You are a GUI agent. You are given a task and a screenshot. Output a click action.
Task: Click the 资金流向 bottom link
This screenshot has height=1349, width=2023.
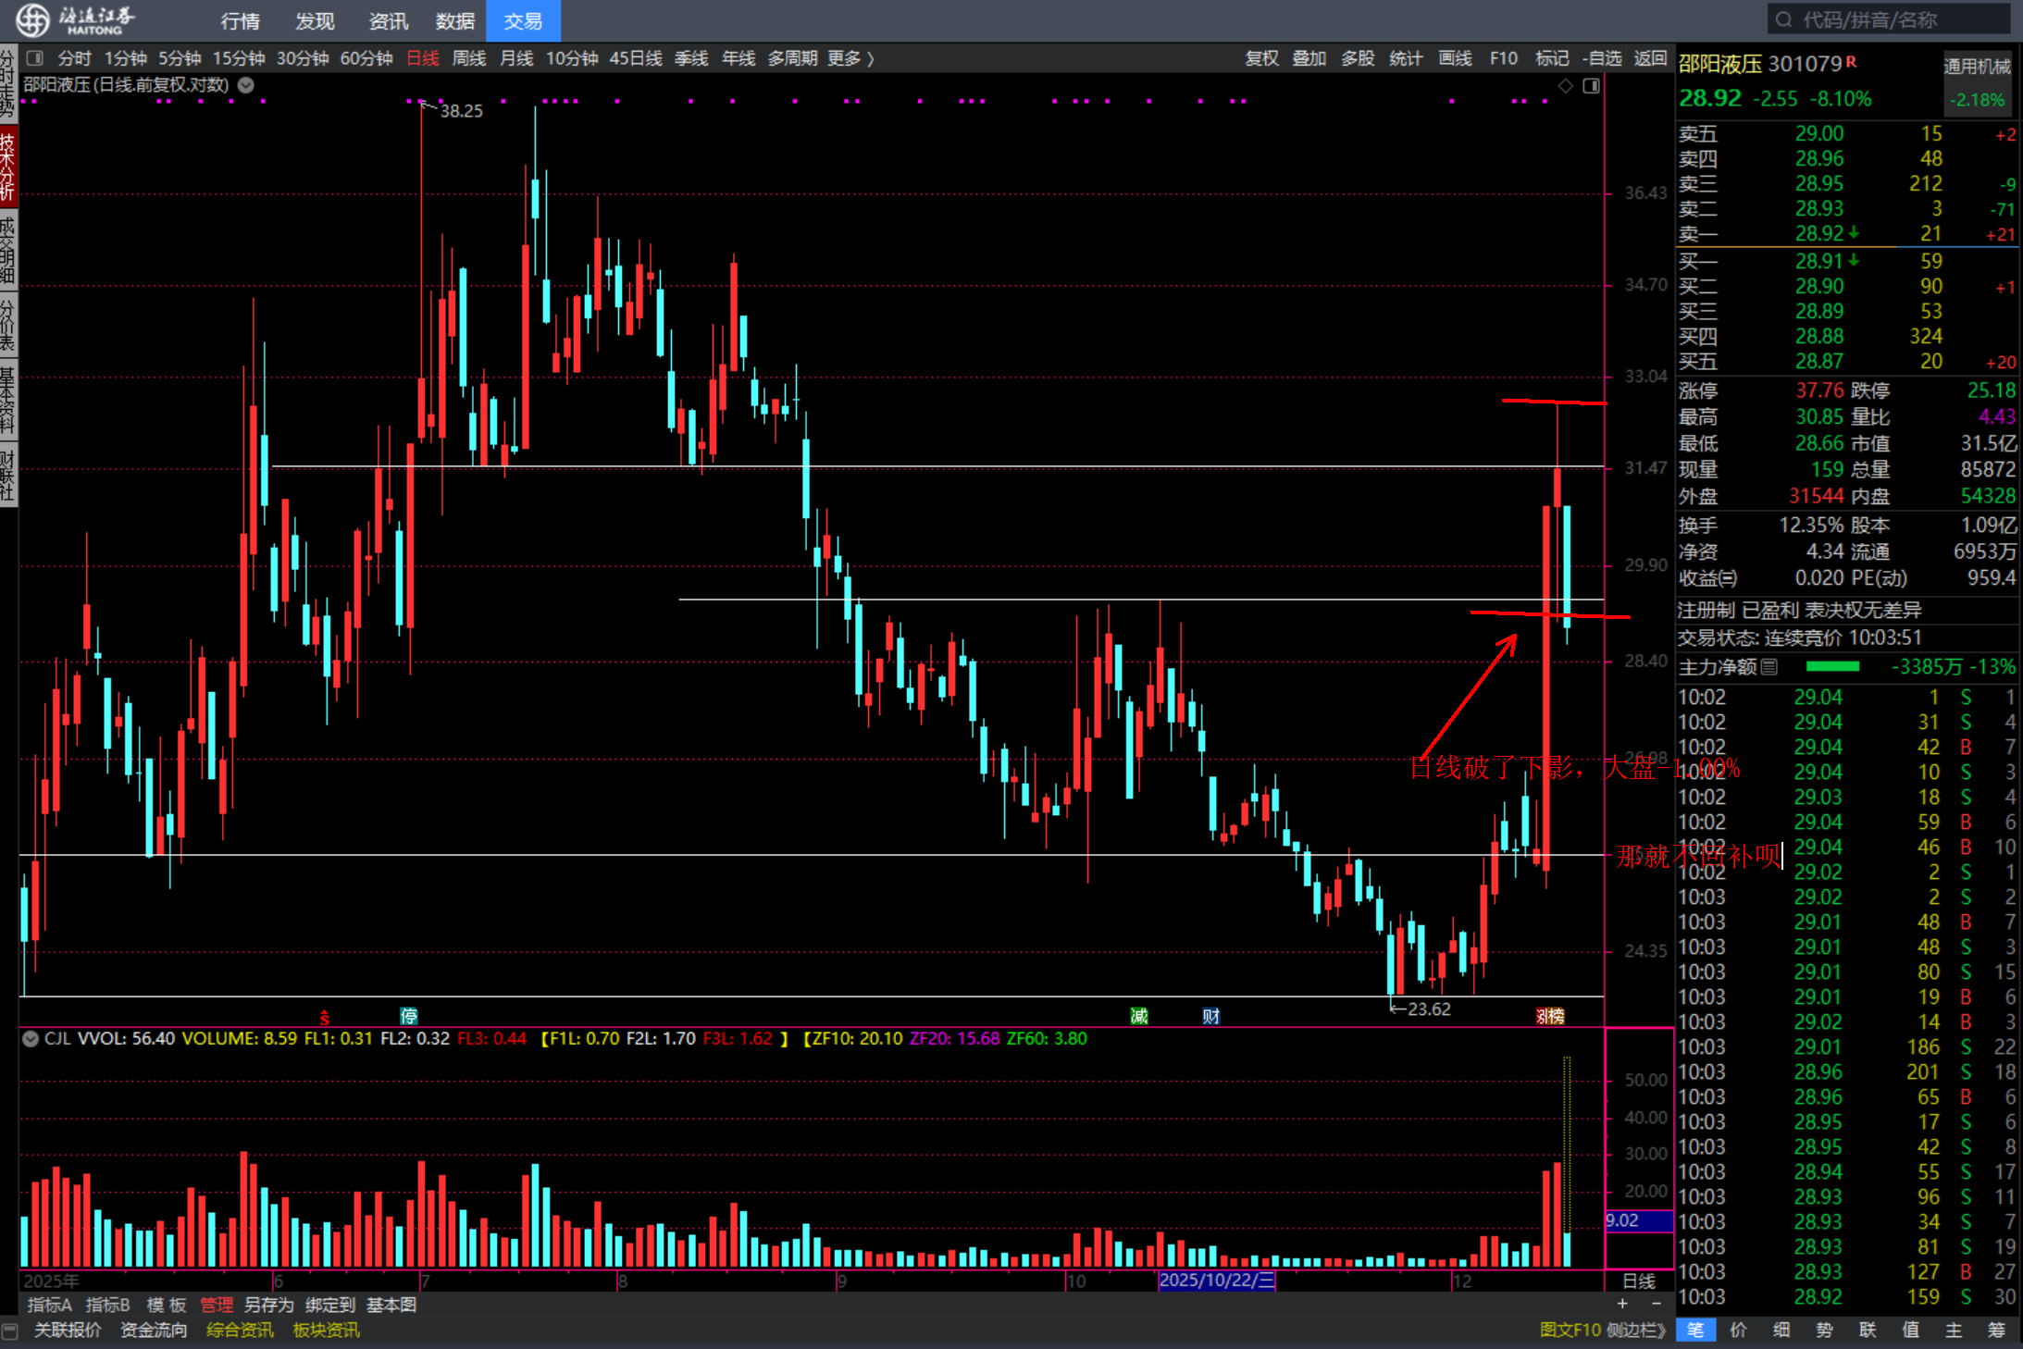[154, 1330]
